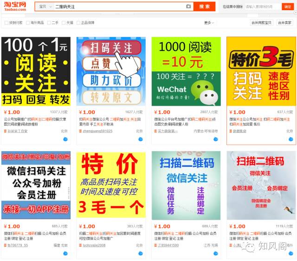Open the product title from the 685人付款 listing
Viewport: 297px width, 261px height.
(35, 236)
